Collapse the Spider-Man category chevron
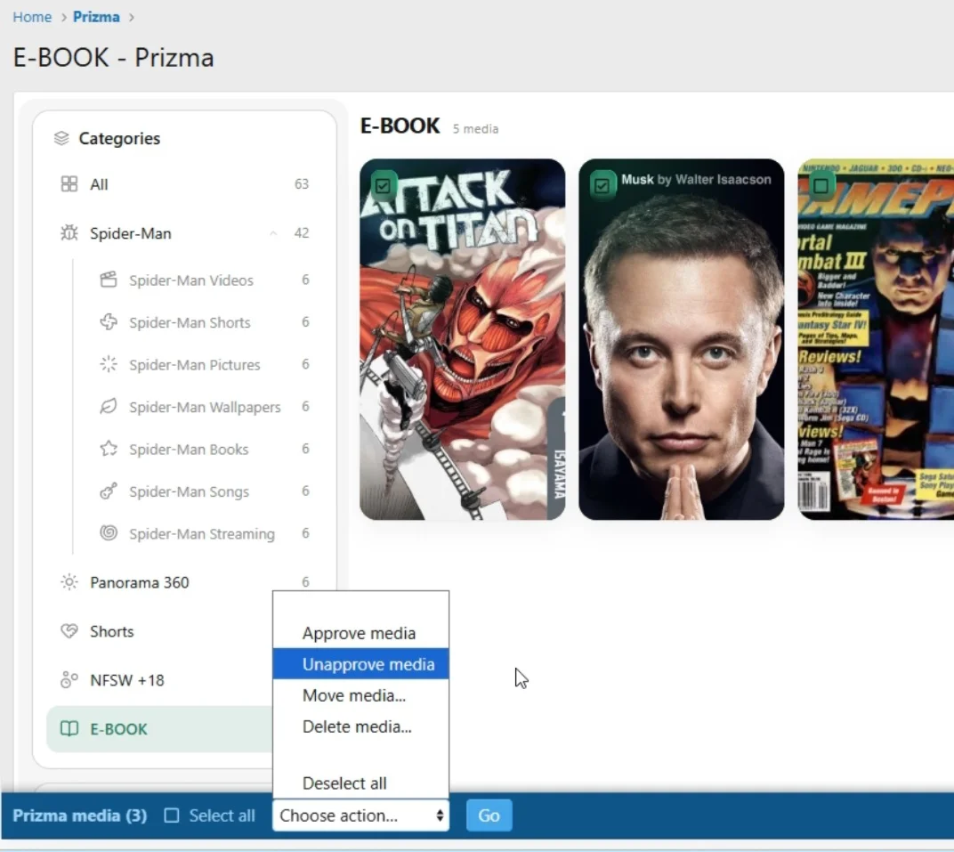954x852 pixels. (273, 233)
